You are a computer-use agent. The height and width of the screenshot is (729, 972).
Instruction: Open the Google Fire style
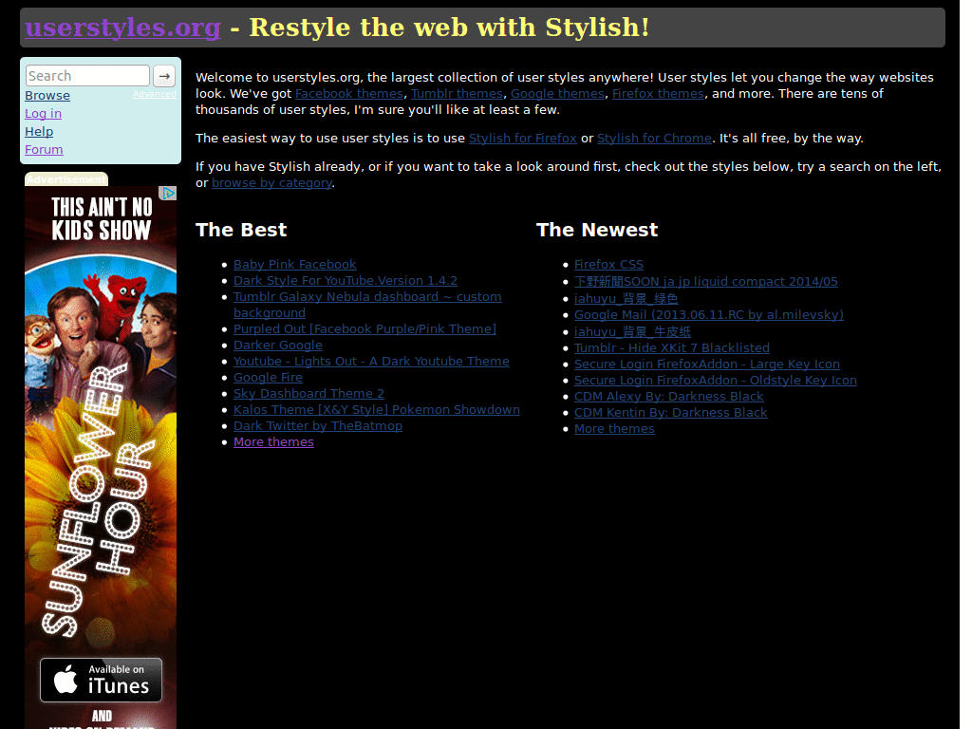tap(268, 378)
